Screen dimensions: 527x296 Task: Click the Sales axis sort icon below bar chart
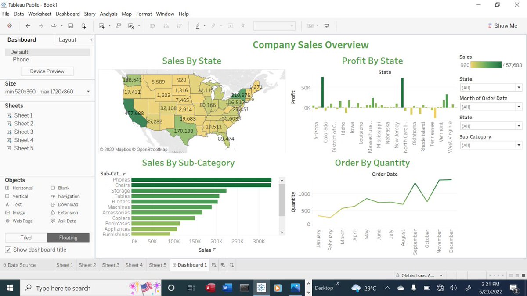click(214, 250)
